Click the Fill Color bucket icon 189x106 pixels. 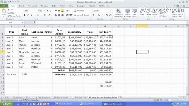(x=45, y=15)
